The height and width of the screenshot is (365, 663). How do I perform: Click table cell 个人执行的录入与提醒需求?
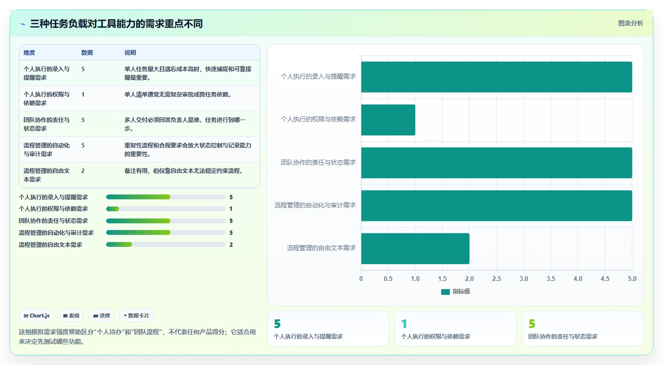[x=47, y=73]
